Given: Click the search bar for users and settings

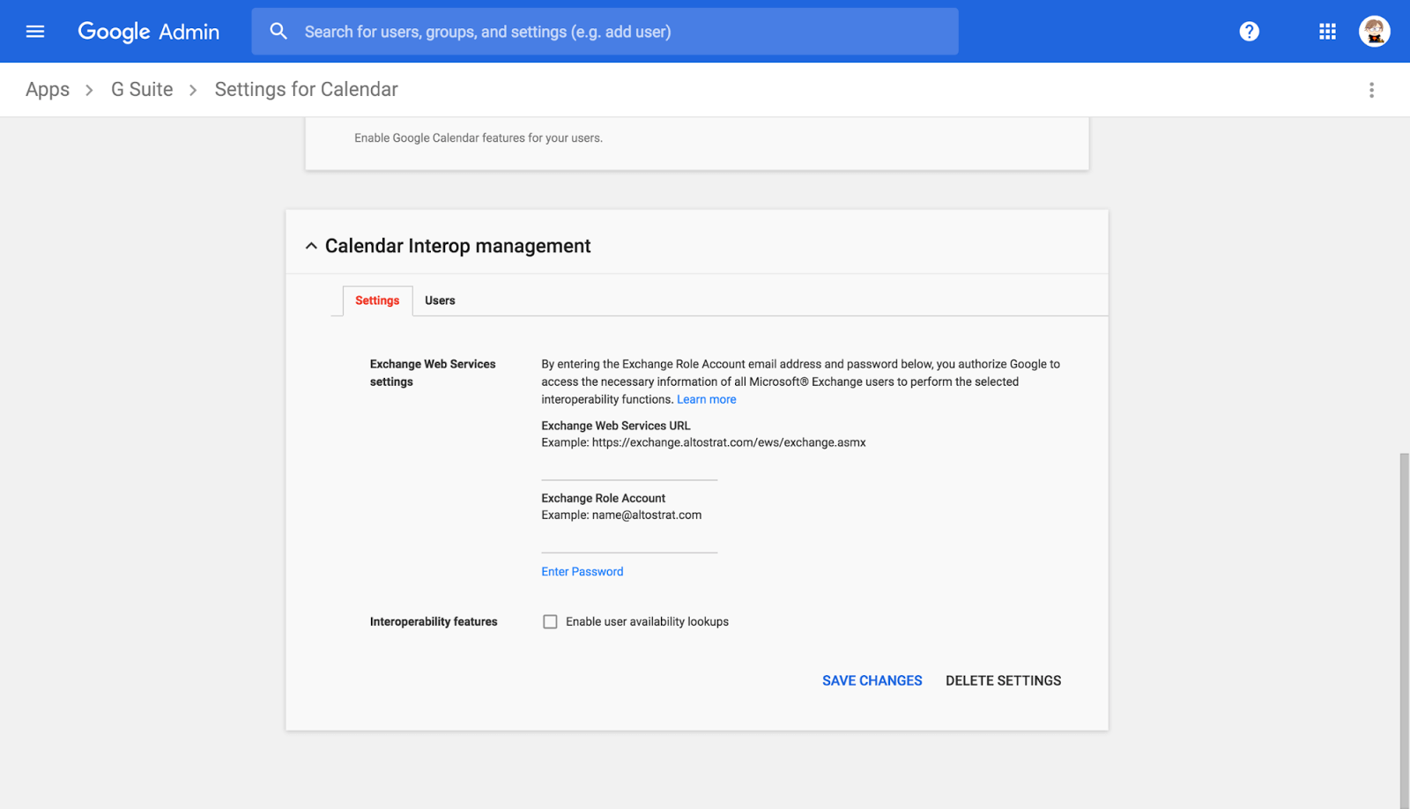Looking at the screenshot, I should coord(617,32).
